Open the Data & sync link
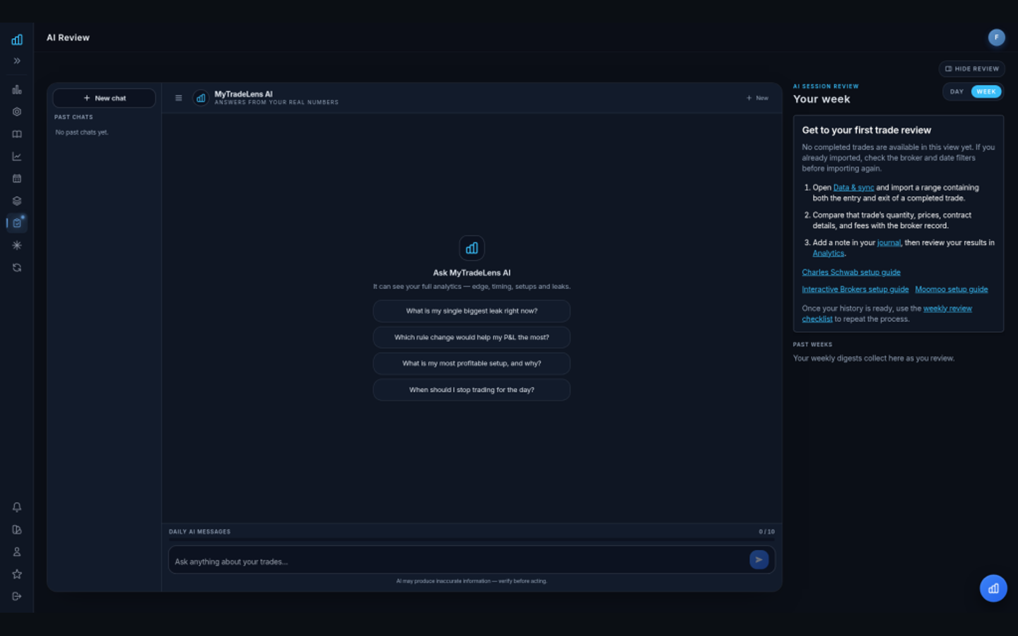 tap(853, 187)
